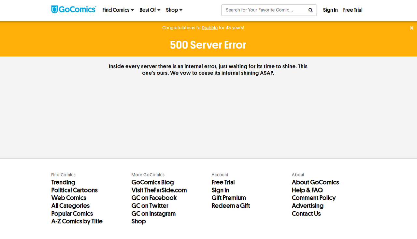The image size is (417, 239).
Task: Click the 500 Server Error heading
Action: [x=208, y=45]
